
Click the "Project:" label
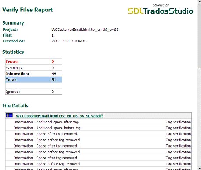click(x=10, y=30)
